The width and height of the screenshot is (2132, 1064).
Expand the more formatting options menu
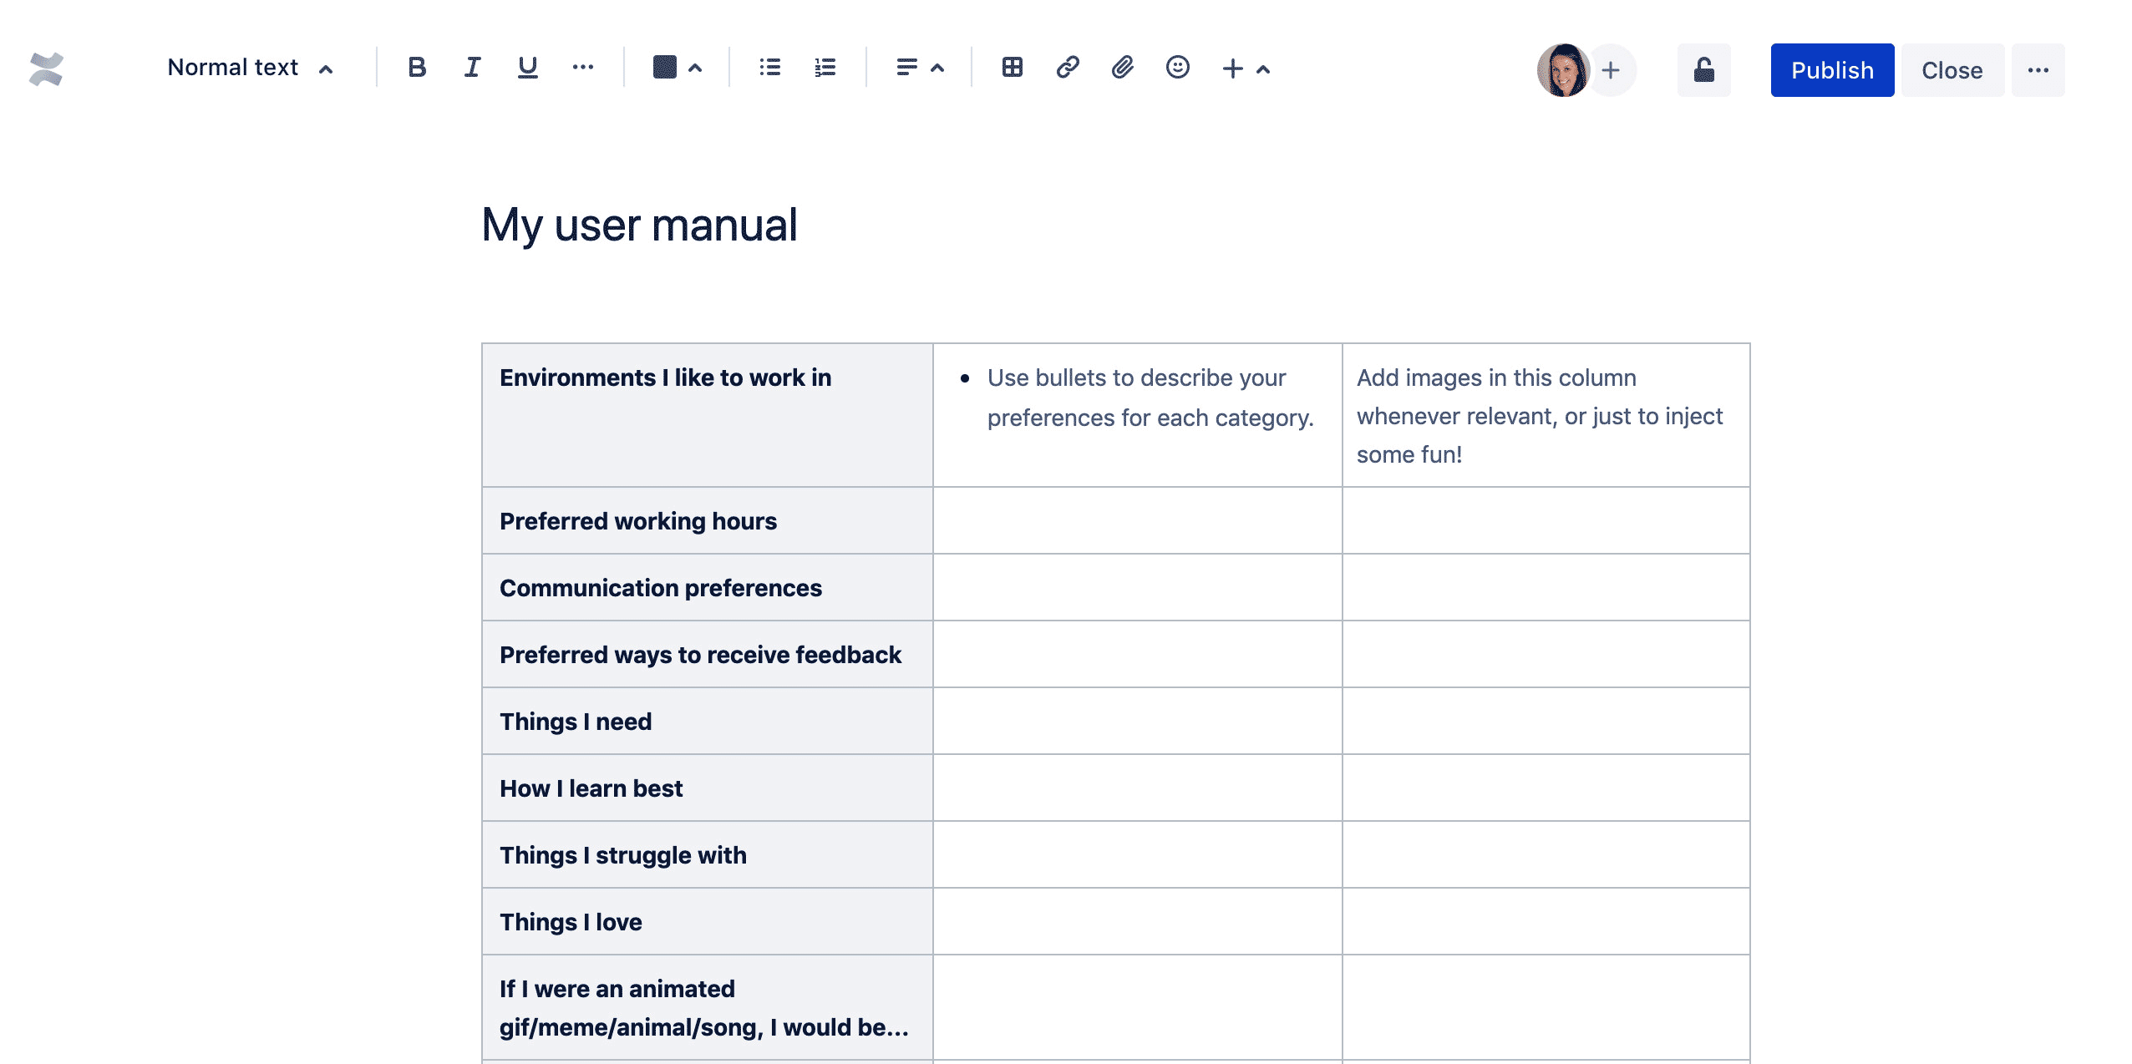click(x=582, y=68)
